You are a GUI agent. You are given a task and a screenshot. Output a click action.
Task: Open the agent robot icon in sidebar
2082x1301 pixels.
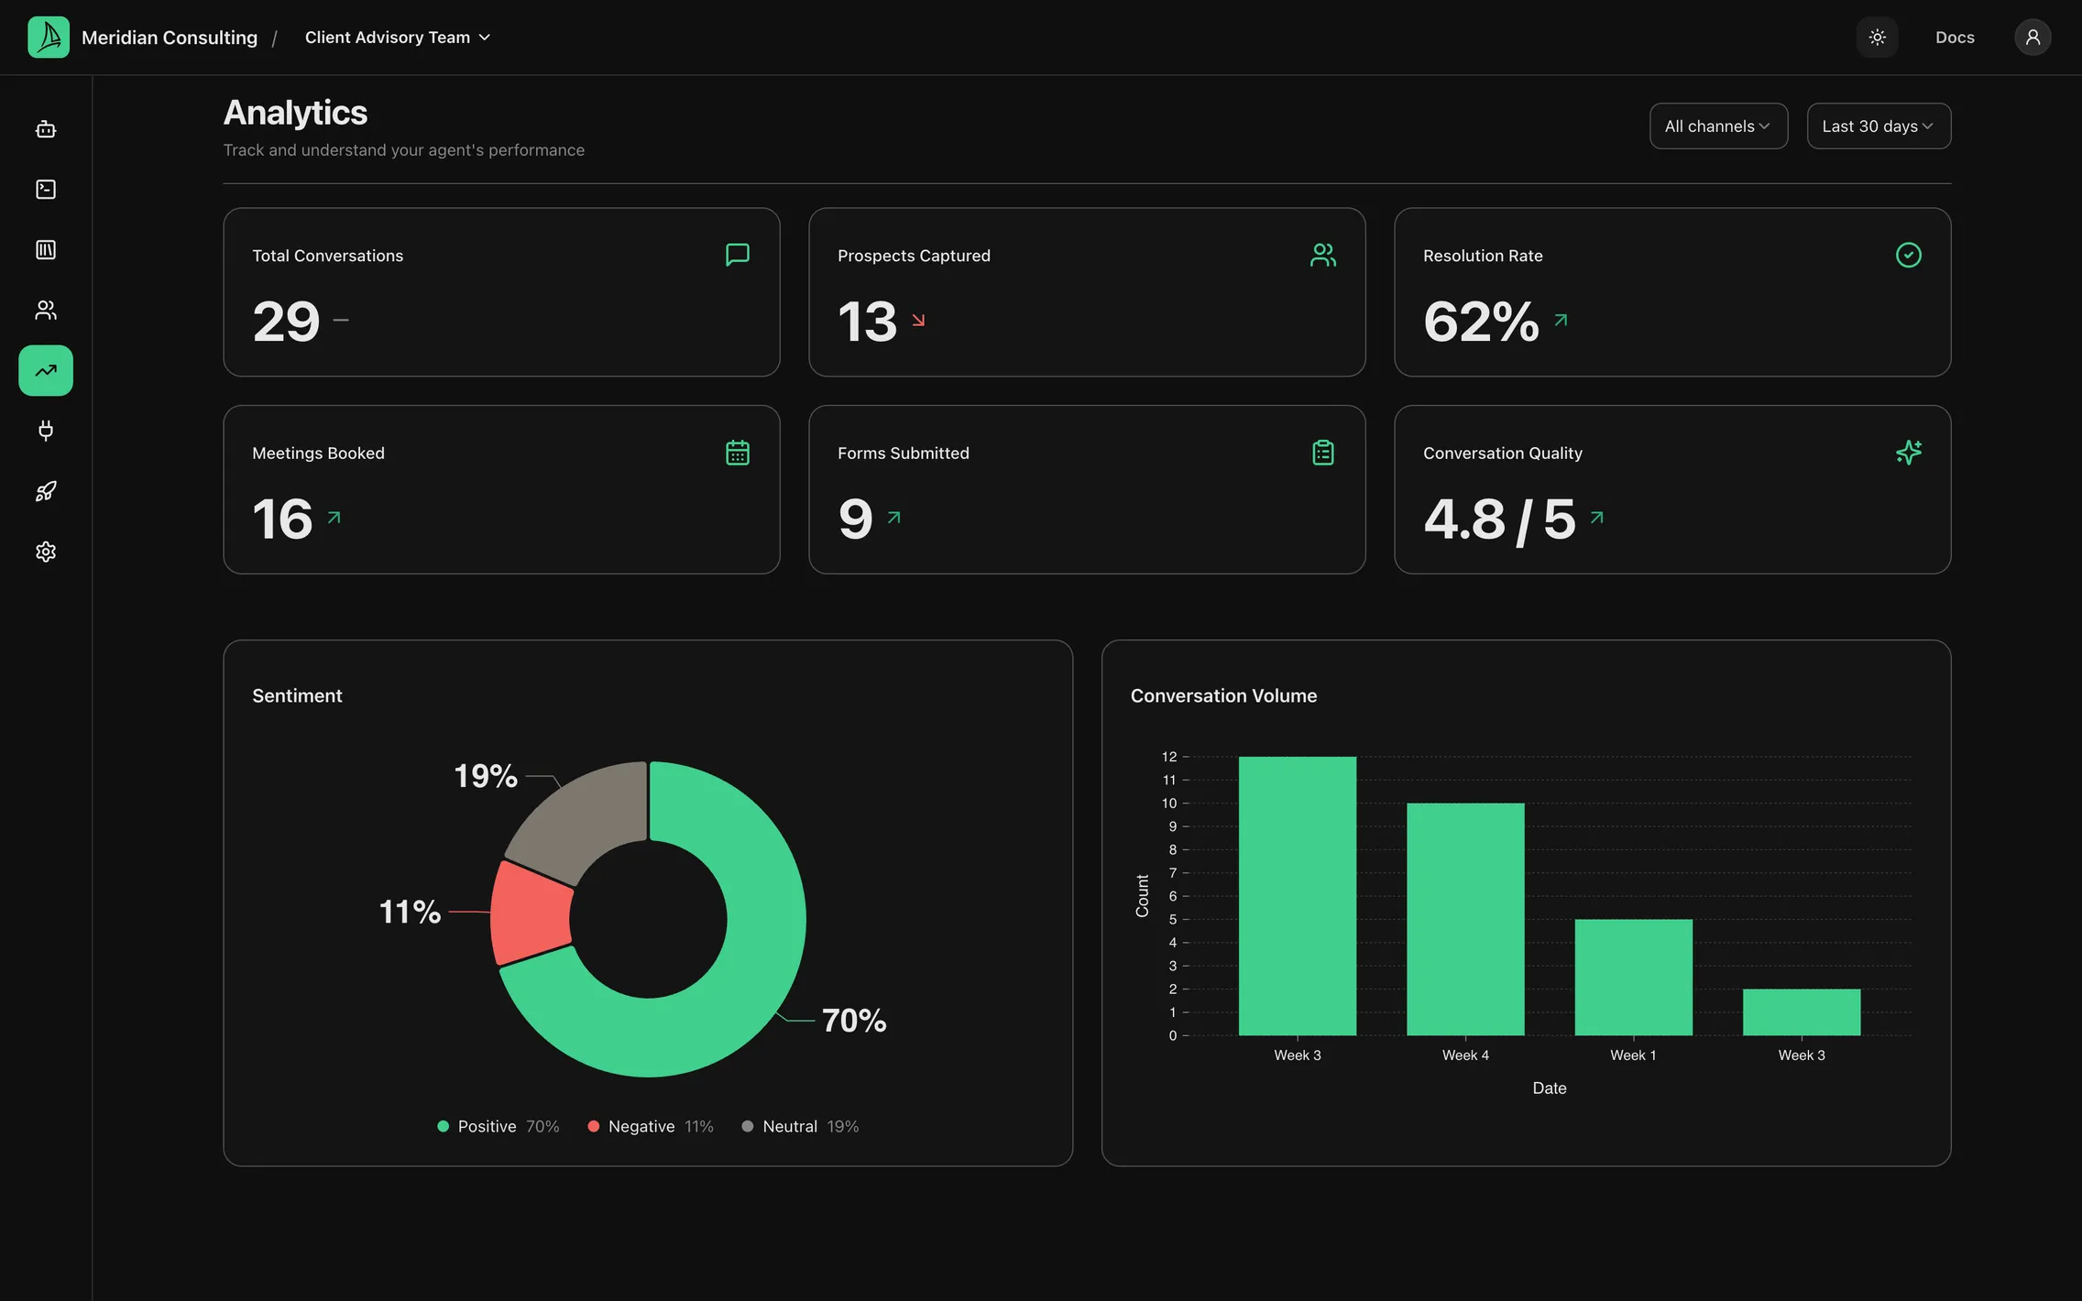point(46,129)
